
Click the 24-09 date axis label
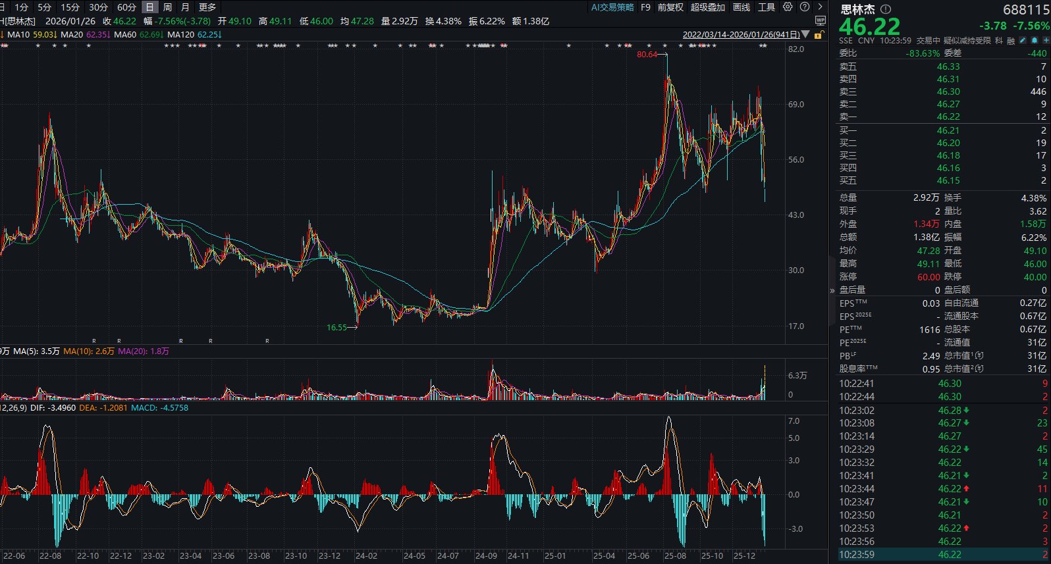tap(486, 556)
